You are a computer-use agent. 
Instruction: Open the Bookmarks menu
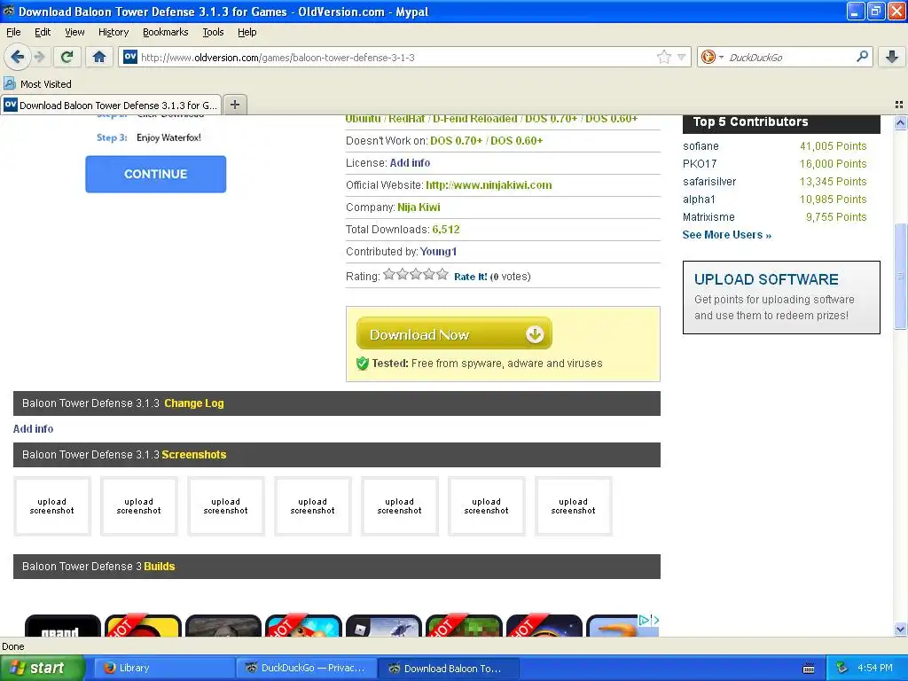coord(165,32)
